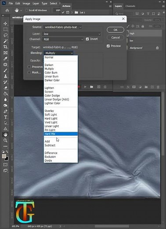The image size is (166, 229).
Task: Create new action set folder icon
Action: 91,87
